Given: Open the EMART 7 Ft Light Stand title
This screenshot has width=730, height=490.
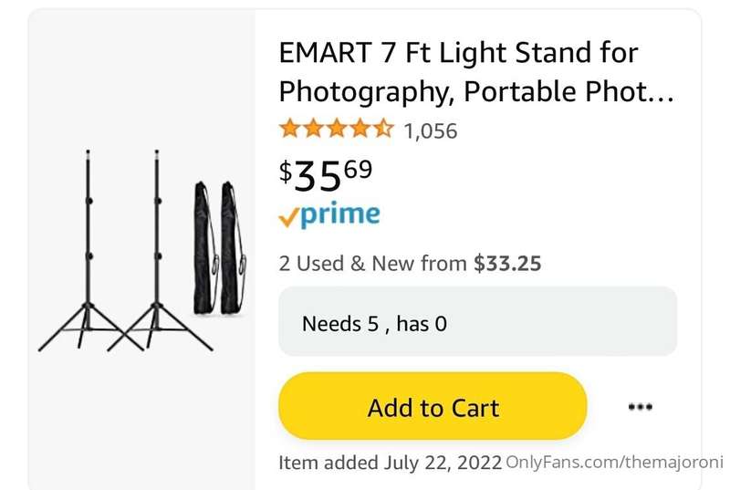Looking at the screenshot, I should pyautogui.click(x=476, y=71).
